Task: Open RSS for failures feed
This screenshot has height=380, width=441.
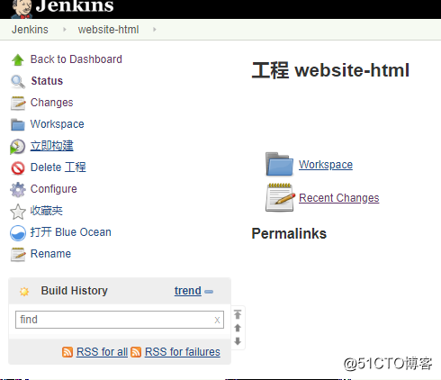Action: (183, 352)
